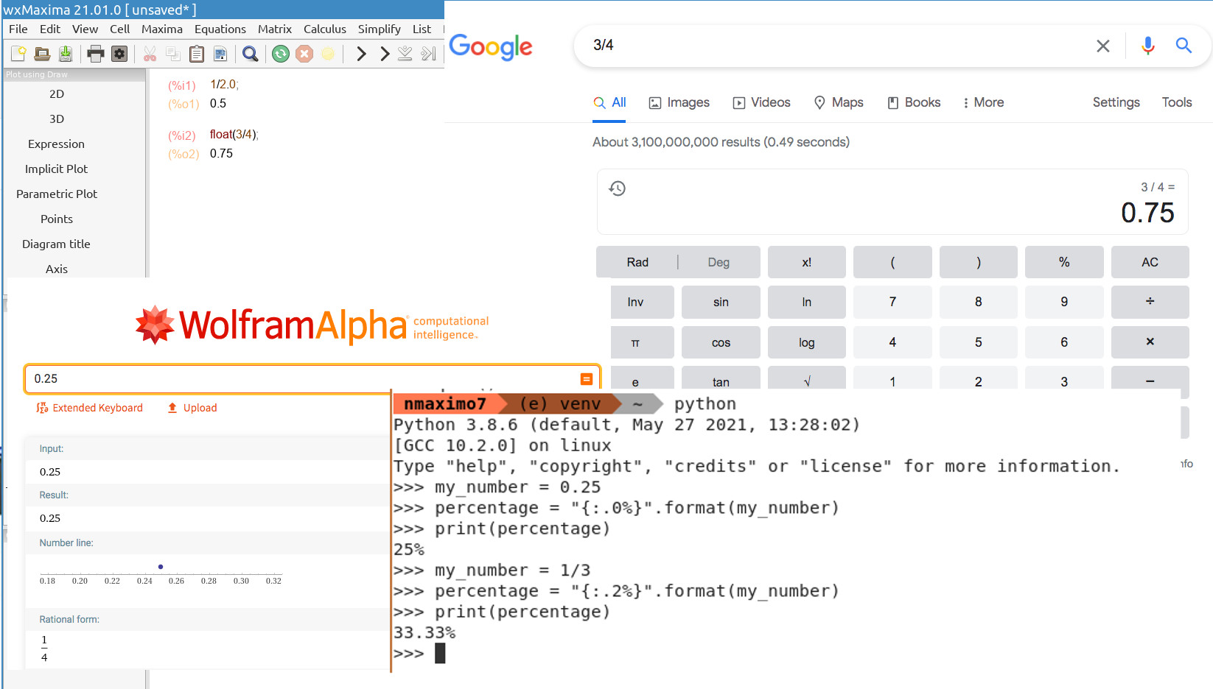Click Google voice search microphone icon
Viewport: 1213px width, 689px height.
click(1147, 46)
